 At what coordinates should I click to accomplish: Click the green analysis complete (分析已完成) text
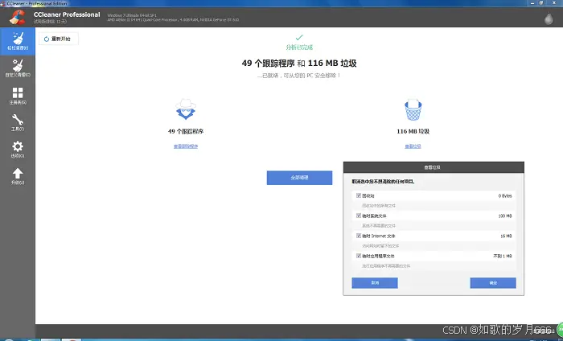point(299,47)
